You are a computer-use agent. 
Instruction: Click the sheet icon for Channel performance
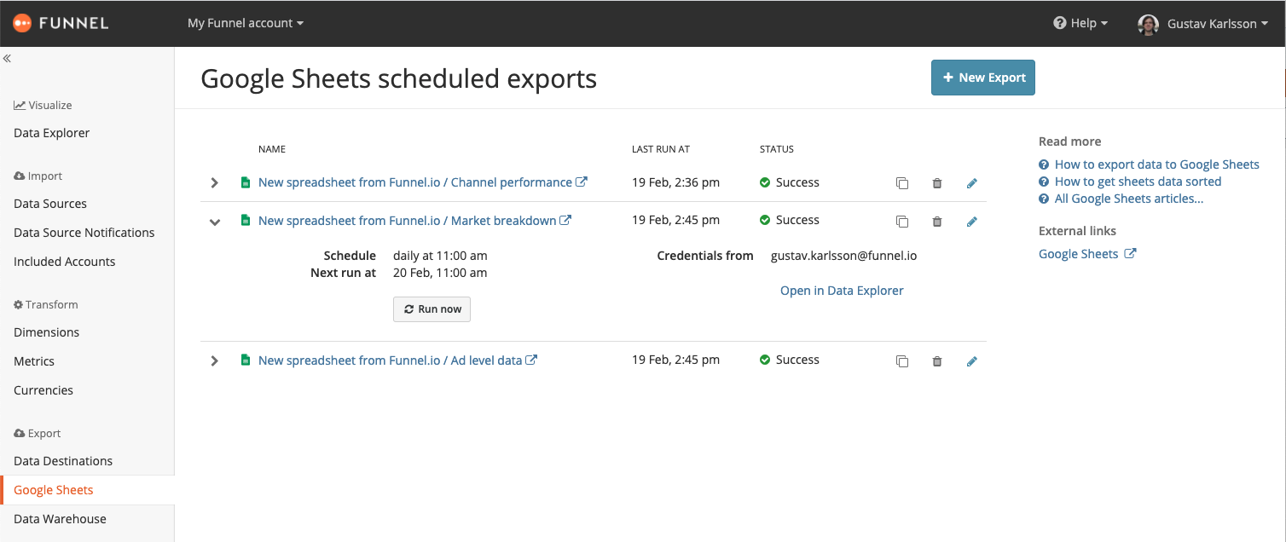point(246,182)
